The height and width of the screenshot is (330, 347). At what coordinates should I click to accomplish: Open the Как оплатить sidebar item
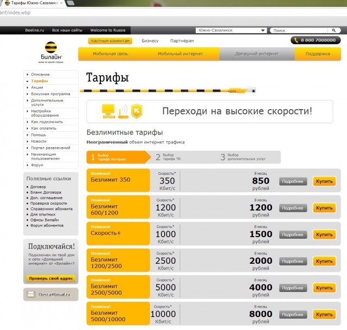coord(43,128)
